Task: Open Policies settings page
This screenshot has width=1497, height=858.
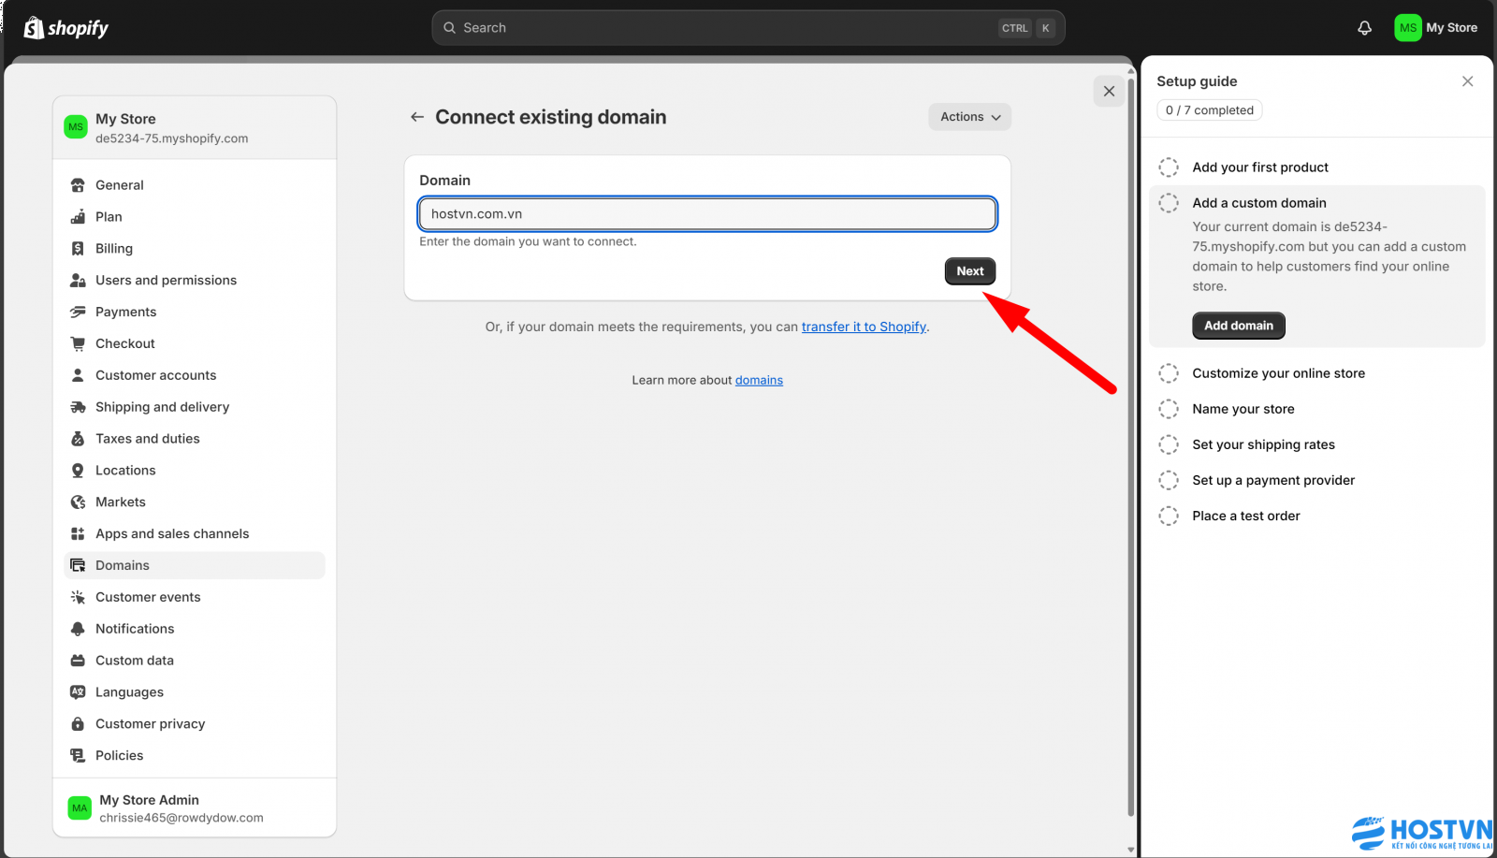Action: pos(195,756)
